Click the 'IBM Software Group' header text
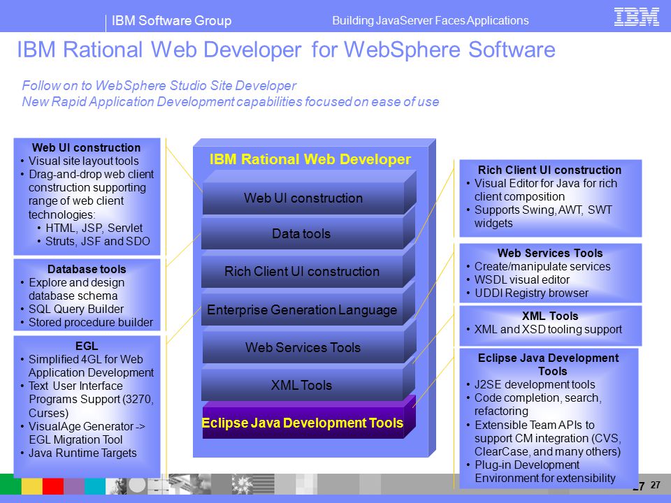The width and height of the screenshot is (671, 503). tap(171, 20)
